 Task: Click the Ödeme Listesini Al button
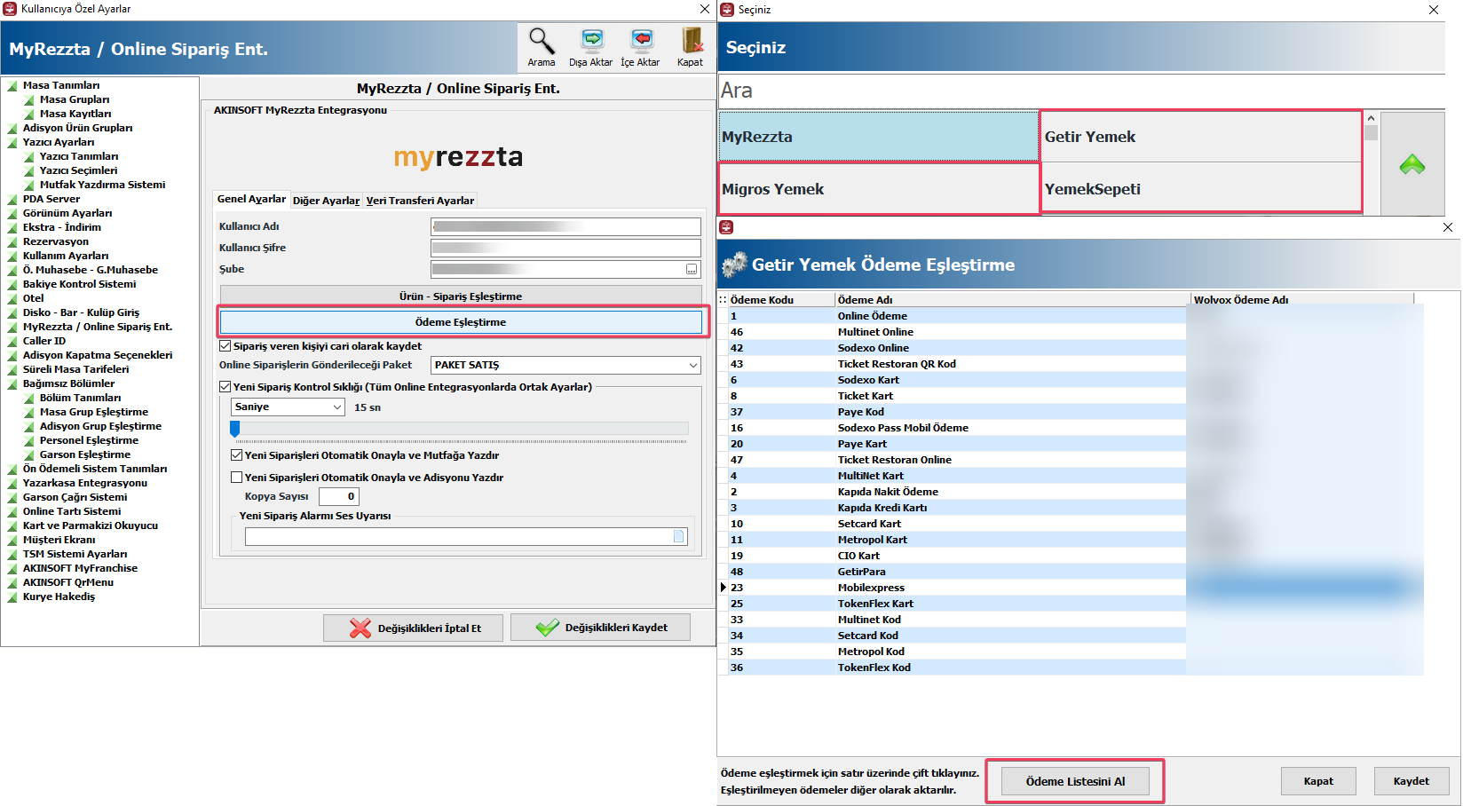coord(1075,781)
